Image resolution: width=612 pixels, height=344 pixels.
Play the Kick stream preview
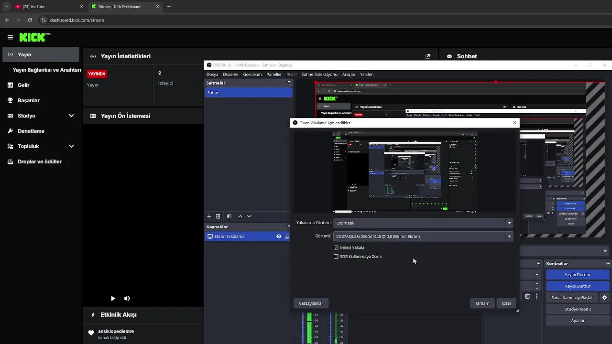click(x=113, y=299)
